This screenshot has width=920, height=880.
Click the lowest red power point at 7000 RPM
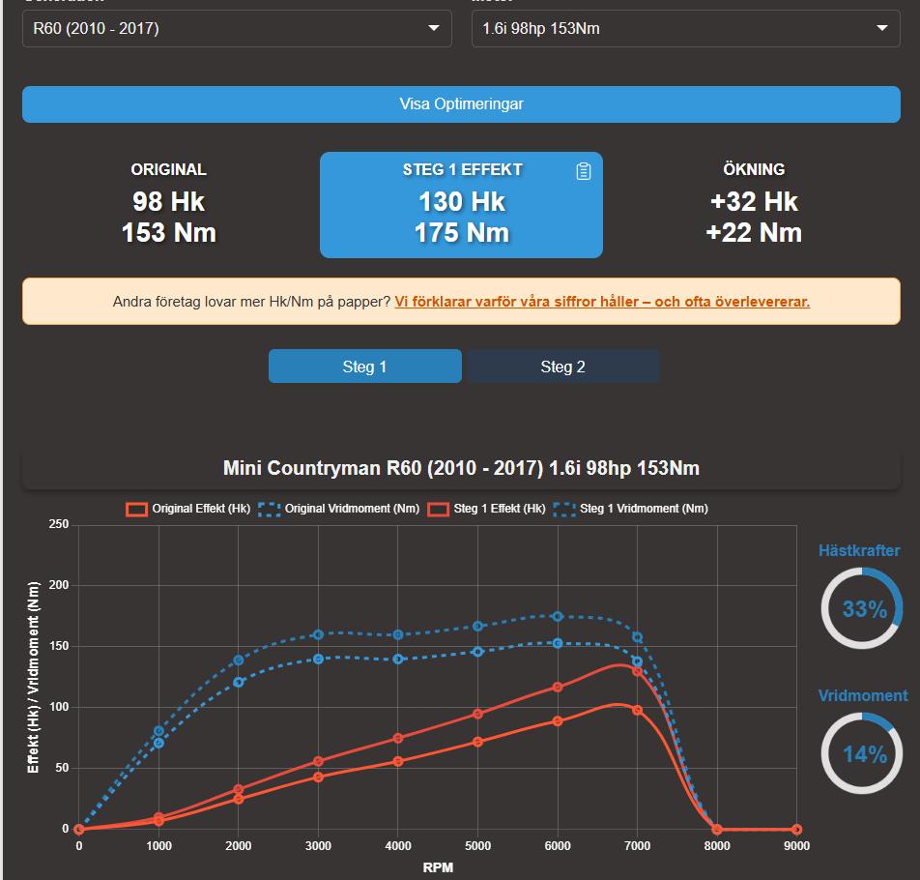[x=637, y=710]
